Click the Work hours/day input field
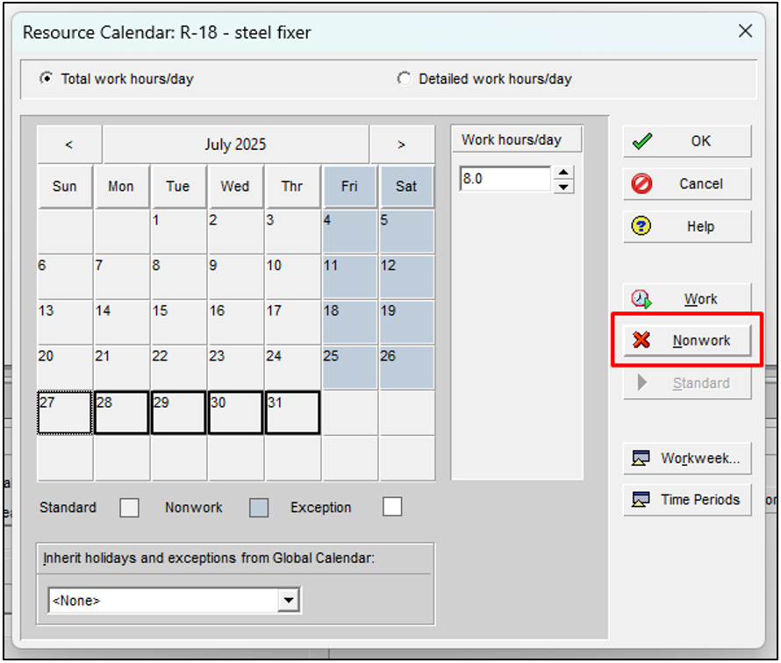The image size is (781, 663). [505, 179]
